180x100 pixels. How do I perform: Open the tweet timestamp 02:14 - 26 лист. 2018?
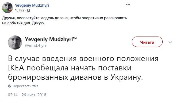click(27, 95)
